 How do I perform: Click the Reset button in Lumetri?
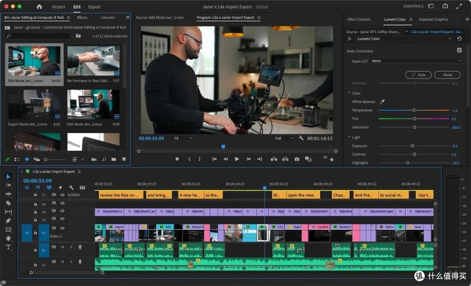[x=448, y=75]
